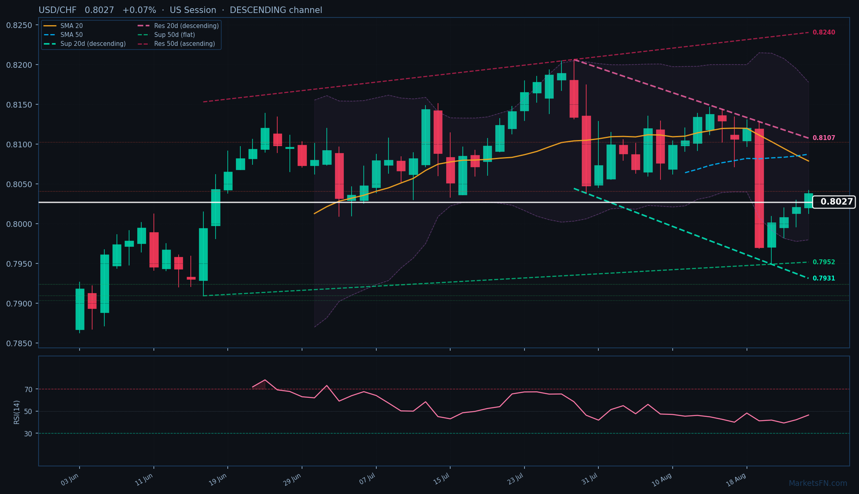Click the DESCENDING channel title text
This screenshot has height=494, width=859.
[x=276, y=10]
